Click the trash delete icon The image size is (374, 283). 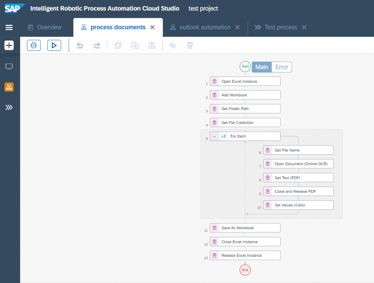click(x=190, y=45)
